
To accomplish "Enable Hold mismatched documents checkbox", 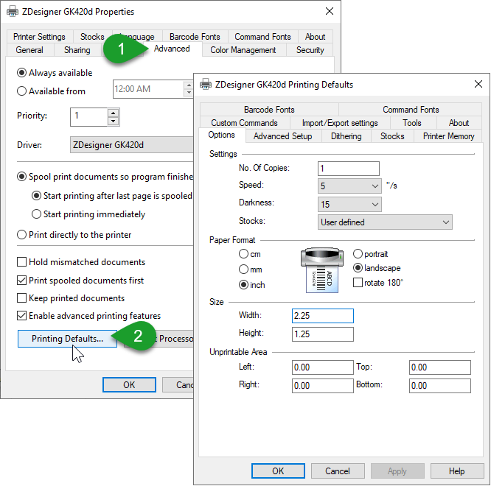I will (x=22, y=262).
